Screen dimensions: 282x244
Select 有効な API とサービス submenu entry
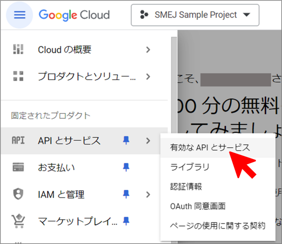pyautogui.click(x=218, y=148)
